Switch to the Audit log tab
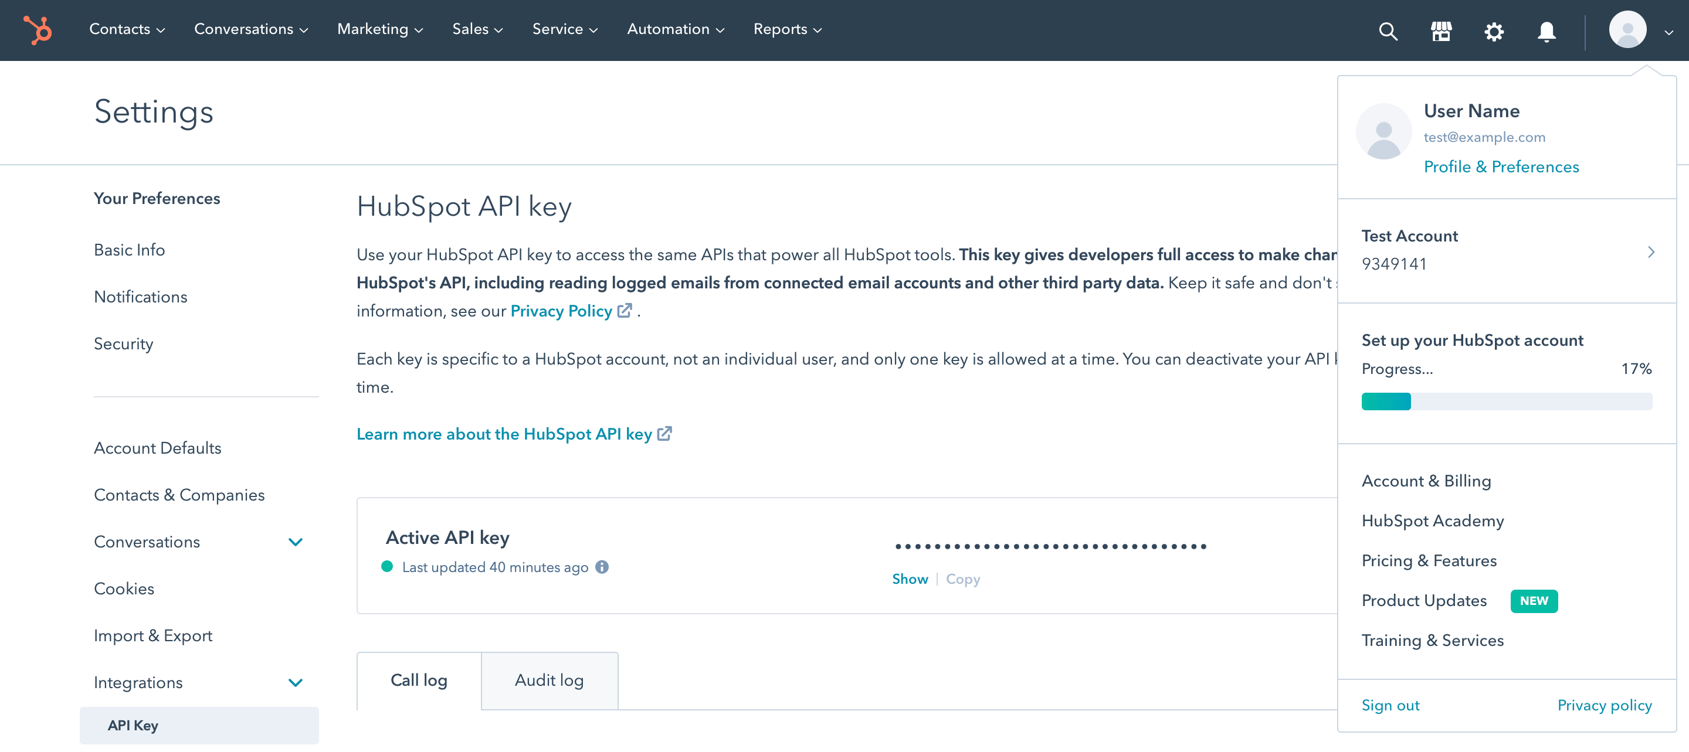The height and width of the screenshot is (752, 1689). click(x=549, y=680)
